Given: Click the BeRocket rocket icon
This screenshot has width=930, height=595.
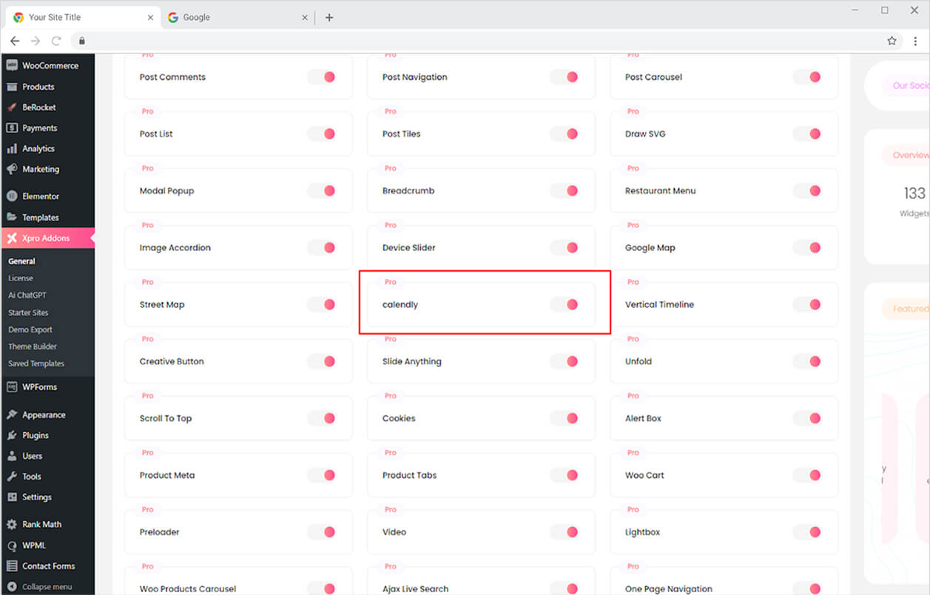Looking at the screenshot, I should click(12, 107).
